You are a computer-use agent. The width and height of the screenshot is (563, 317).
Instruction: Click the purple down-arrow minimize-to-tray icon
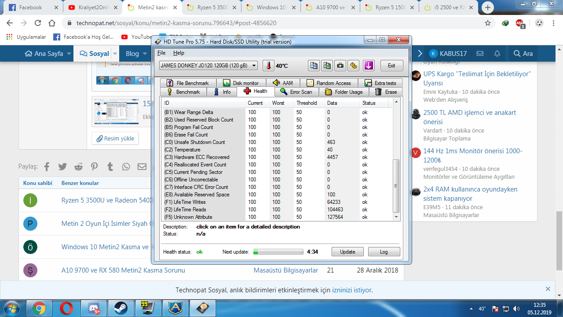coord(369,66)
